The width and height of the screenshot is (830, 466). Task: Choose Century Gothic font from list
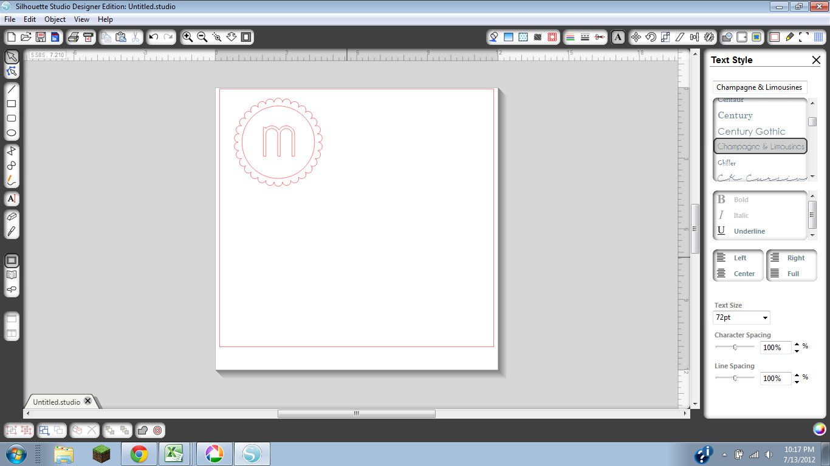[752, 131]
